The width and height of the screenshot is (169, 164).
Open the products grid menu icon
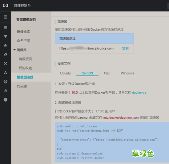tap(6, 17)
